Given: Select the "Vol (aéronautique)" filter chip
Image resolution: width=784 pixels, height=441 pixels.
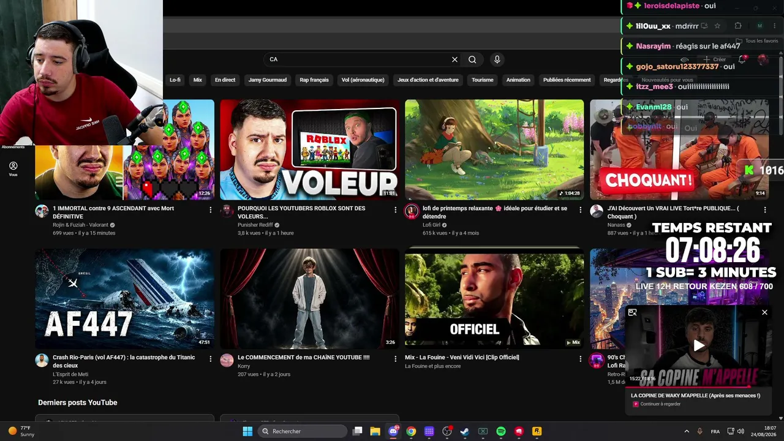Looking at the screenshot, I should click(363, 80).
